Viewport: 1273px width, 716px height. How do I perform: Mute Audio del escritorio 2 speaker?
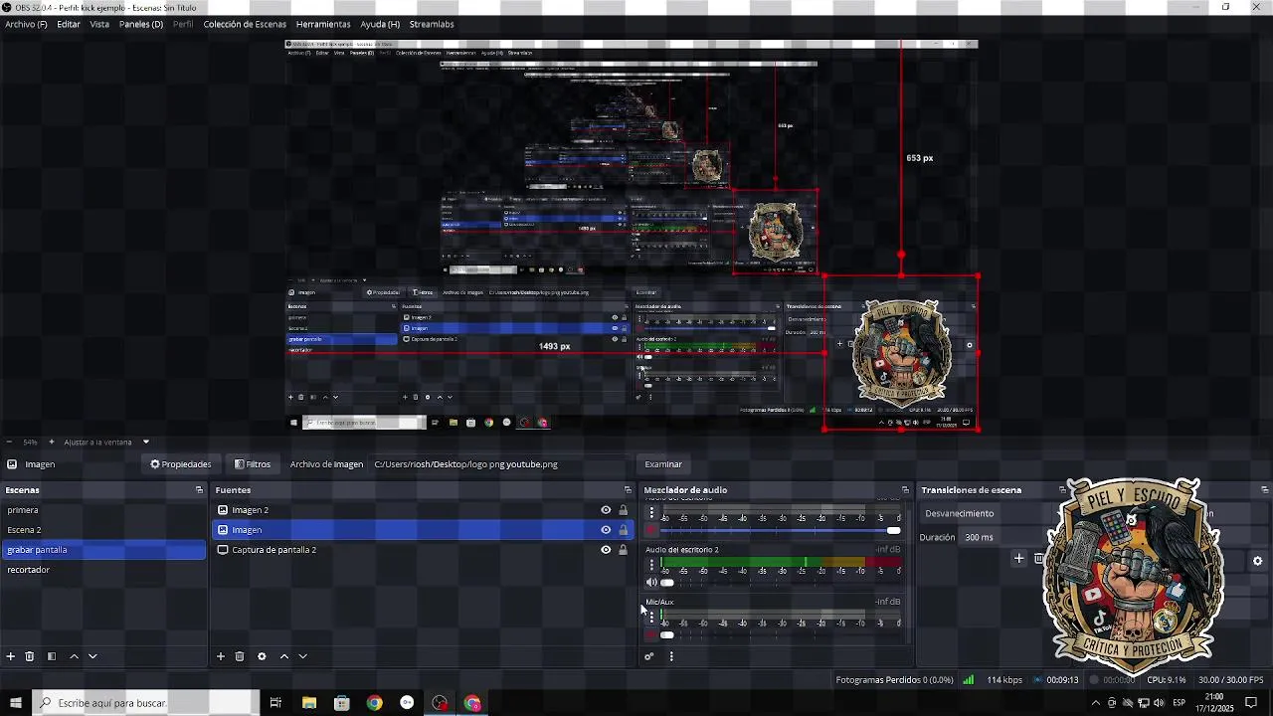(x=651, y=583)
